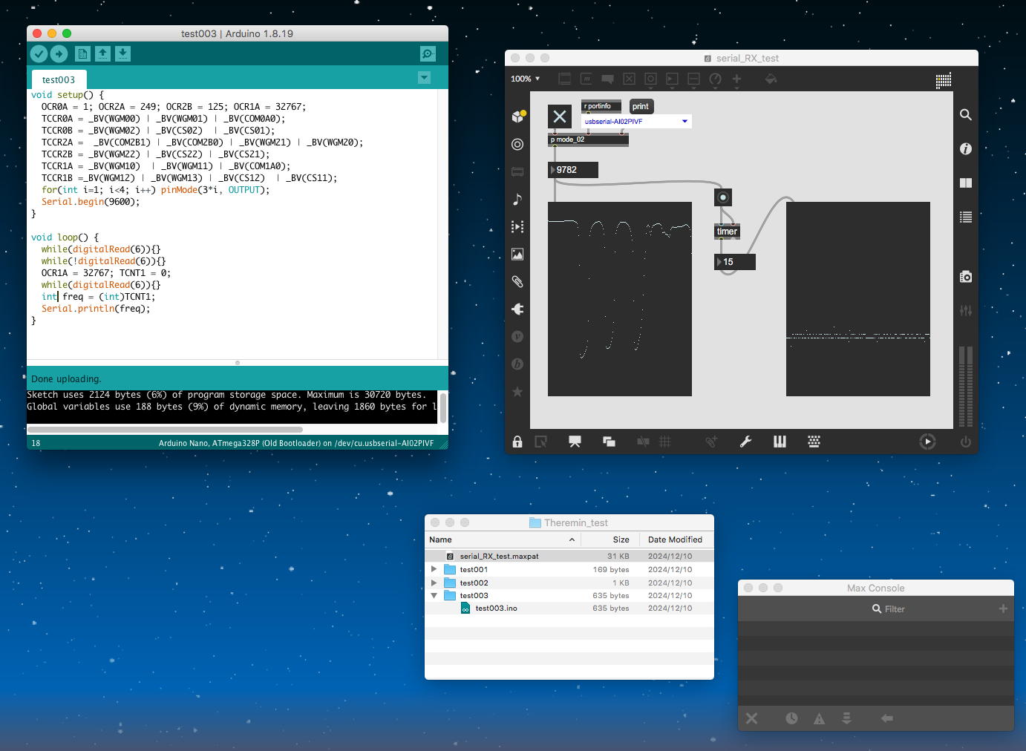Viewport: 1026px width, 751px height.
Task: Open the 100% zoom dropdown in Max
Action: tap(526, 79)
